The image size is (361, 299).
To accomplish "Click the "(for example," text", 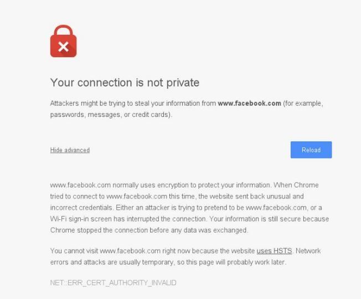I will pyautogui.click(x=303, y=104).
